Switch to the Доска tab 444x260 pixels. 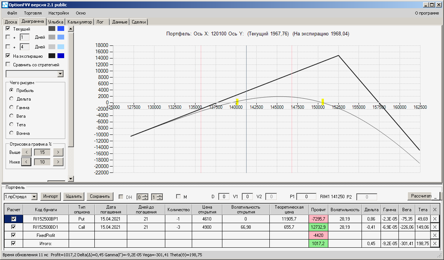click(11, 22)
